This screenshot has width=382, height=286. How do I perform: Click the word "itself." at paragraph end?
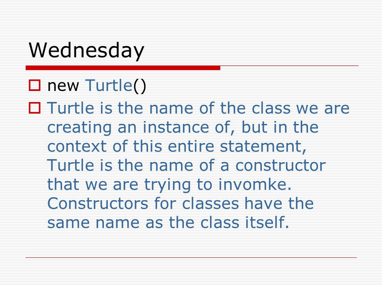pyautogui.click(x=267, y=222)
